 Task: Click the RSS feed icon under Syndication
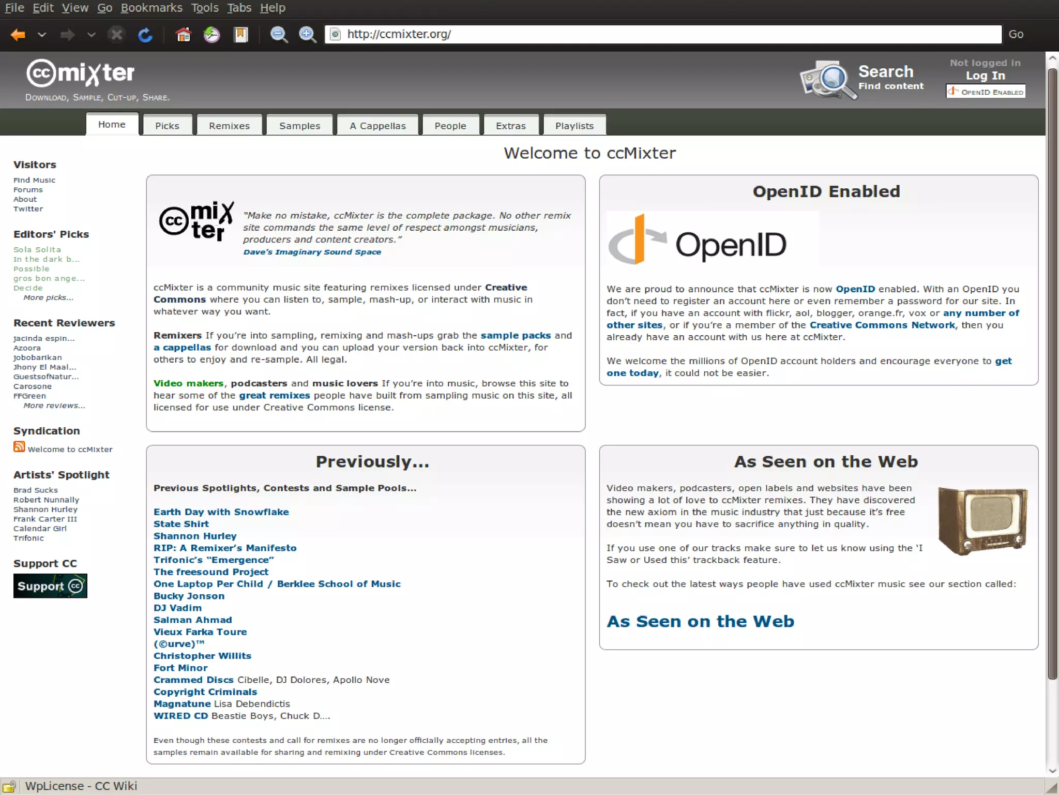19,447
